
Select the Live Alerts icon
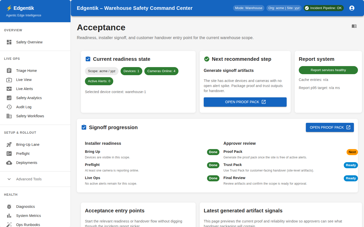pos(9,89)
